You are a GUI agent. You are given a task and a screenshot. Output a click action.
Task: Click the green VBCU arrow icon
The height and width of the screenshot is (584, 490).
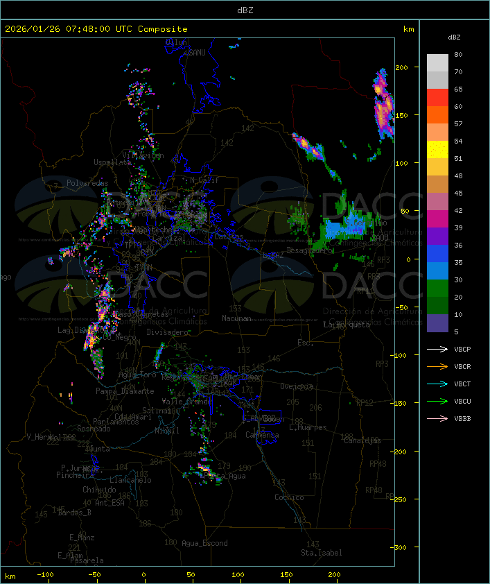click(437, 402)
